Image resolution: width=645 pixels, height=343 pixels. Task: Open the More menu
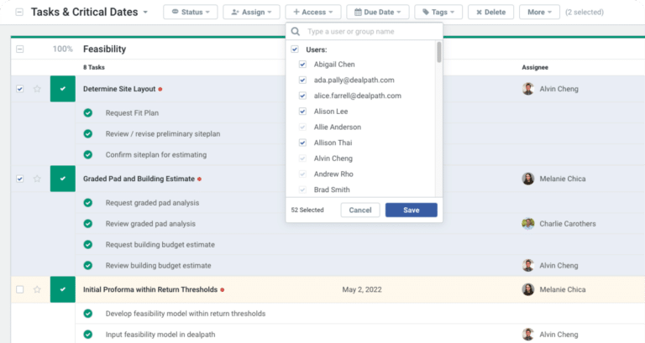coord(539,13)
